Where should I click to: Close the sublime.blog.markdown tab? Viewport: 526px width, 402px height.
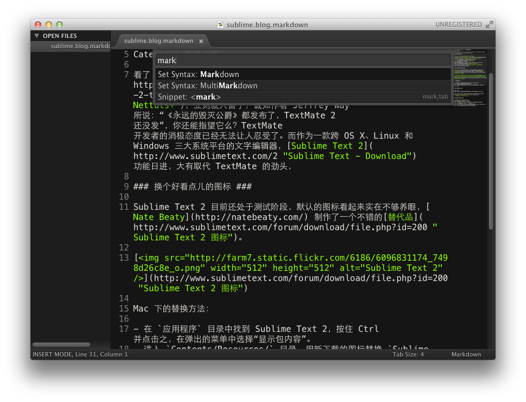(x=201, y=41)
